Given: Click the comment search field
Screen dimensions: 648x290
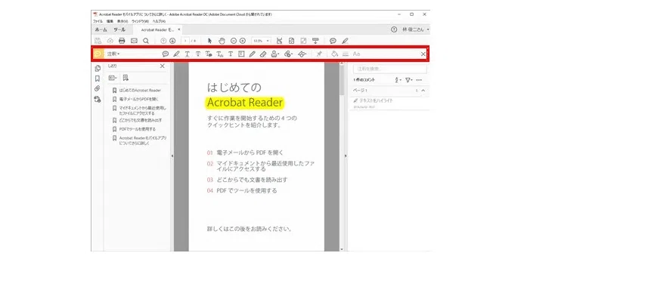Looking at the screenshot, I should click(390, 69).
